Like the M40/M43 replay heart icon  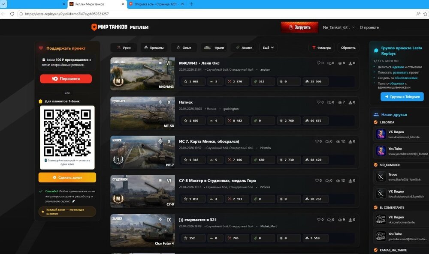[x=318, y=63]
